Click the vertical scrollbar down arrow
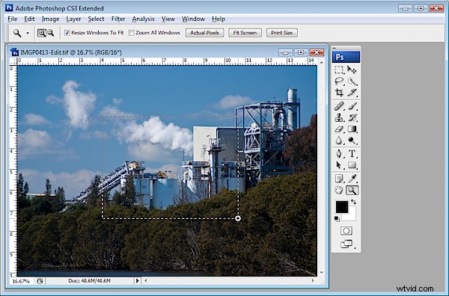 click(x=322, y=273)
